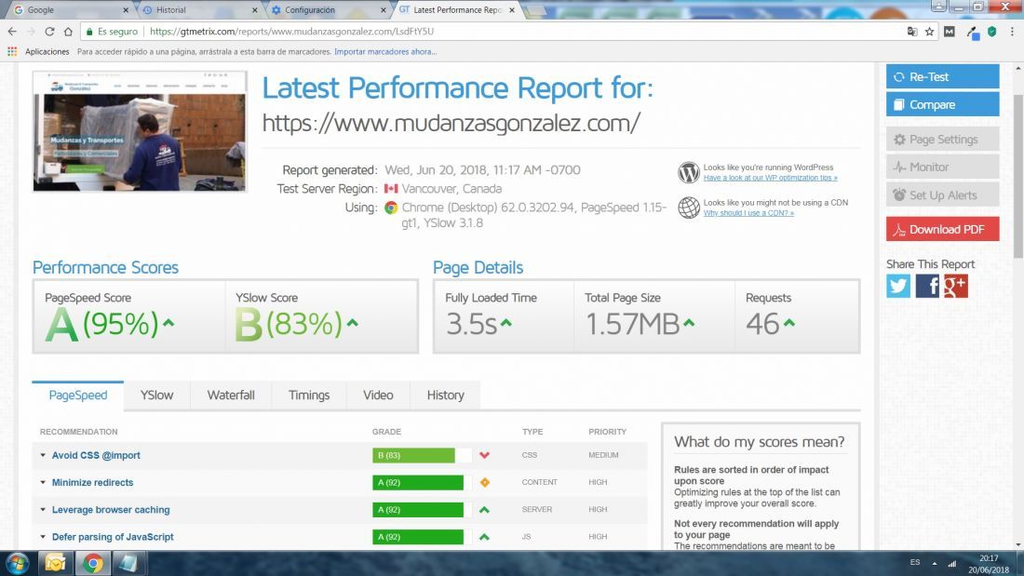Image resolution: width=1024 pixels, height=576 pixels.
Task: Open the Windows Start button
Action: [17, 563]
